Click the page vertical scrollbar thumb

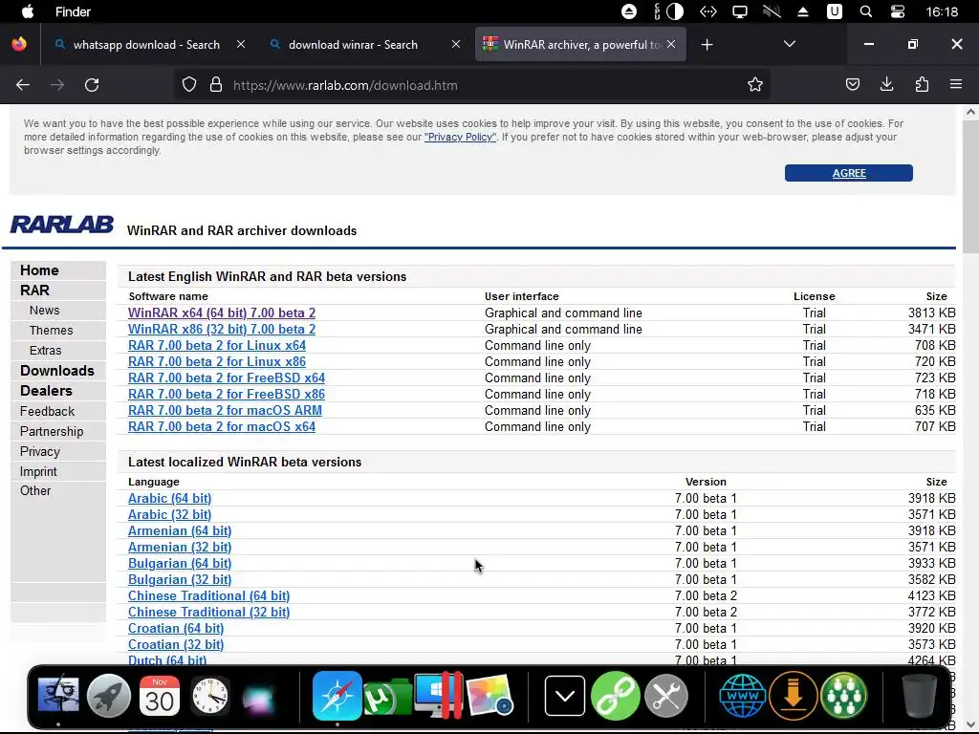970,187
